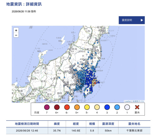Zoom in the map with plus button

click(16, 30)
